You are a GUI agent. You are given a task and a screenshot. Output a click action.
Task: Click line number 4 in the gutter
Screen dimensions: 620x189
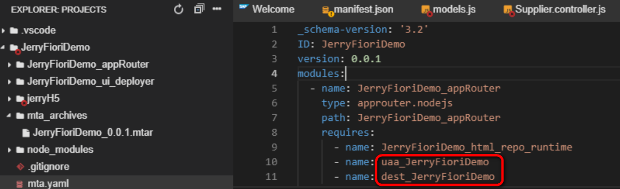click(274, 74)
